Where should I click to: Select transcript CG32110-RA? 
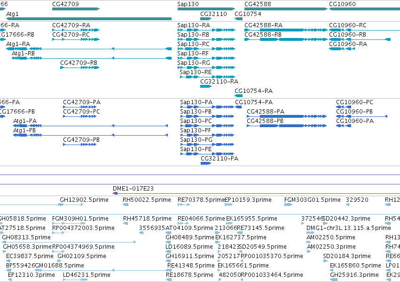(x=206, y=86)
